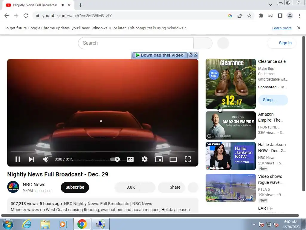Open the system tray volume icon
Screen dimensions: 306x230
tap(276, 224)
